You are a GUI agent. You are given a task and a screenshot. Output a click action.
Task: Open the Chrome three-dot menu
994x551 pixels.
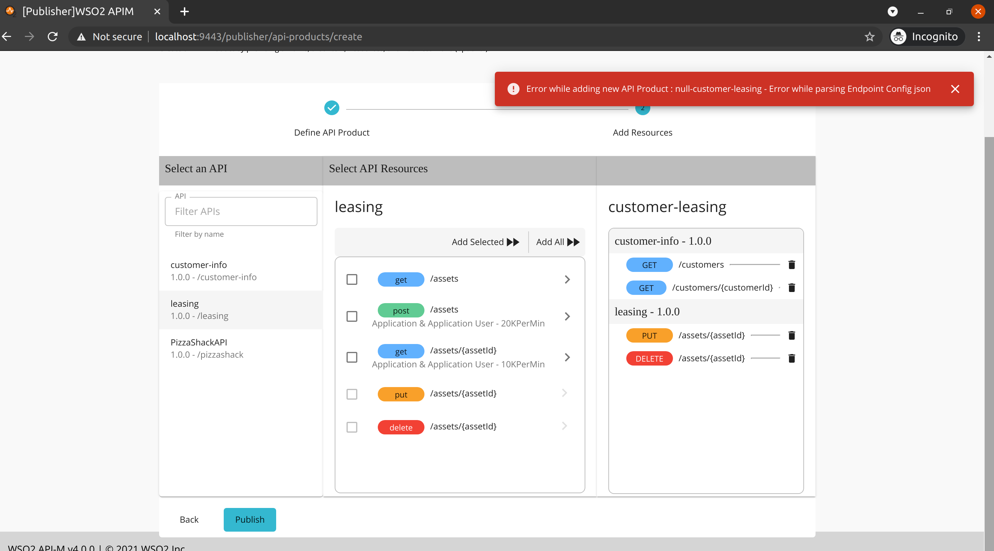979,37
